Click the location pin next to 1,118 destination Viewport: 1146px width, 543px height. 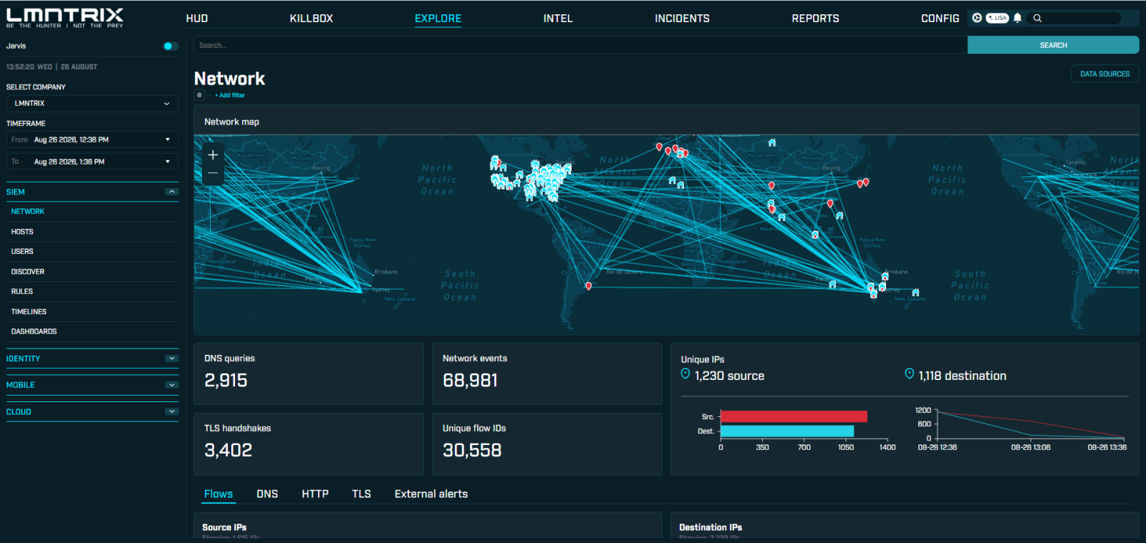[910, 374]
